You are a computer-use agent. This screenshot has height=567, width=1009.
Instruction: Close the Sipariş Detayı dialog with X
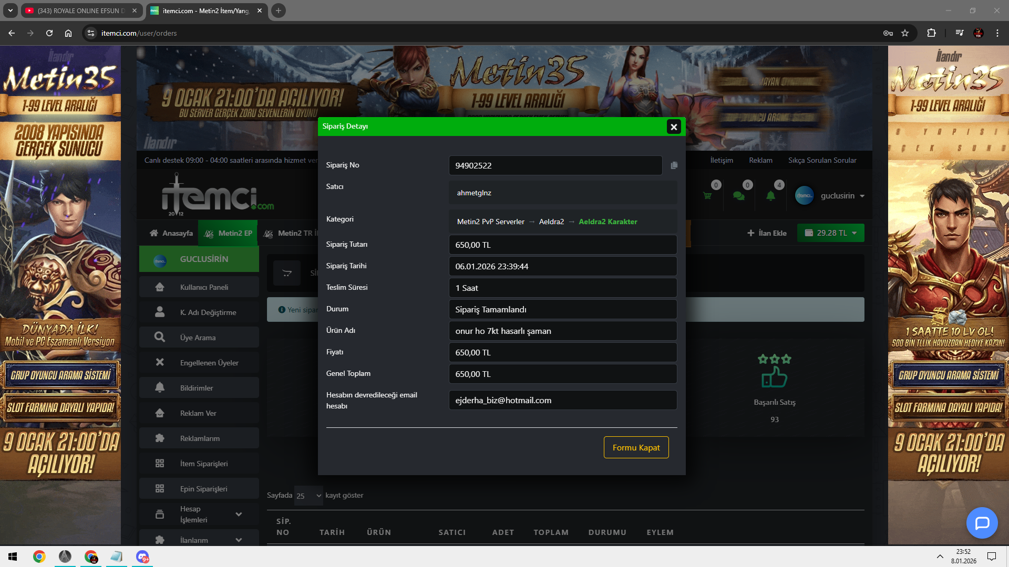point(674,127)
